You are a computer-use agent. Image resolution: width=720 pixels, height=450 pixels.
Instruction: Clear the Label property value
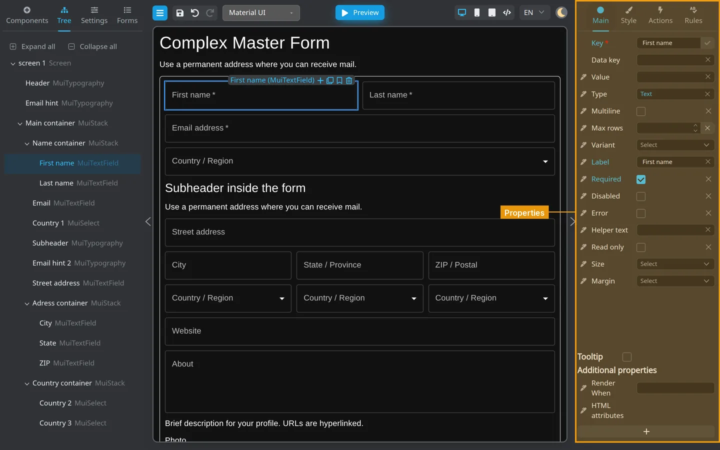(707, 162)
